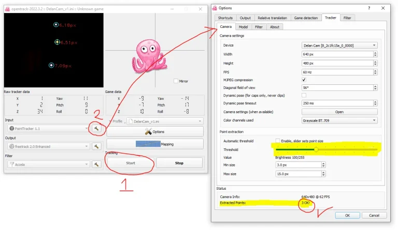Toggle MJPEG compression checkbox

304,80
